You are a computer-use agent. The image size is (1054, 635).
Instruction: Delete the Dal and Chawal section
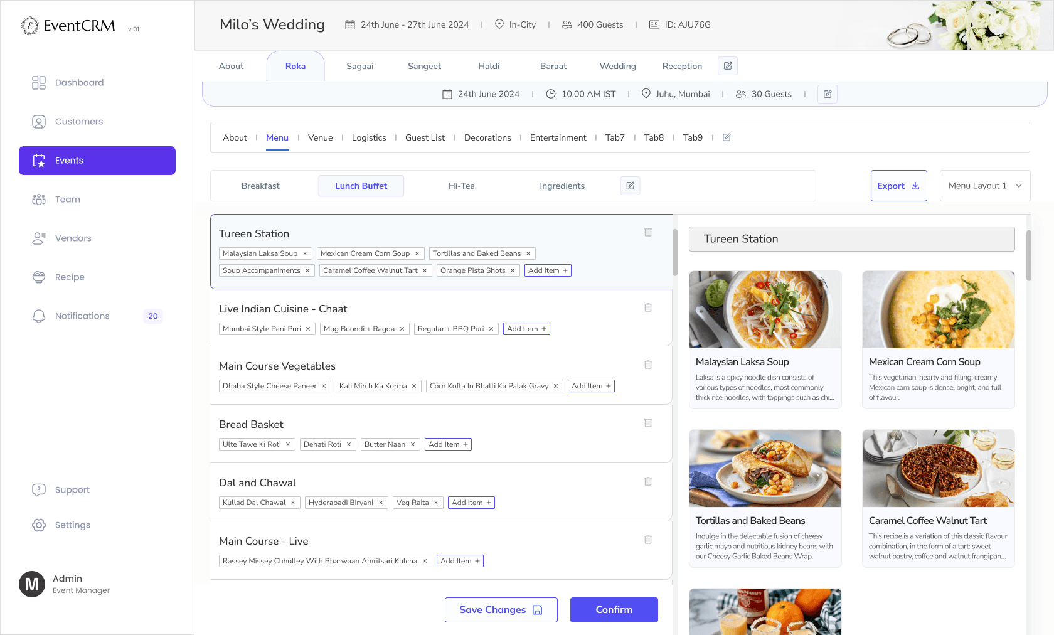point(648,481)
